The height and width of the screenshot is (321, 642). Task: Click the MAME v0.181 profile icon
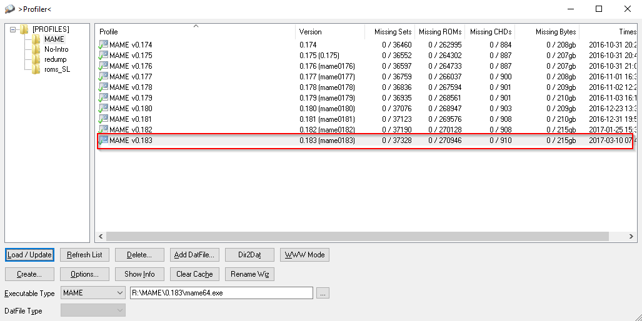[103, 119]
